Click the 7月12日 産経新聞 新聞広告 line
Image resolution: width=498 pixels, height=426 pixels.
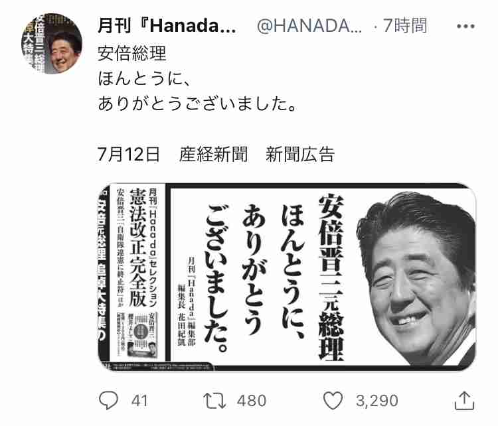[x=216, y=154]
